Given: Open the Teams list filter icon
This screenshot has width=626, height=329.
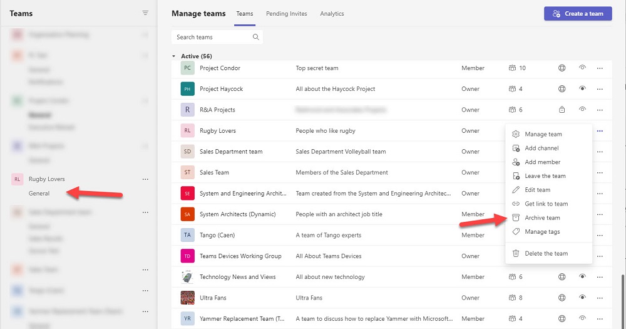Looking at the screenshot, I should coord(145,13).
